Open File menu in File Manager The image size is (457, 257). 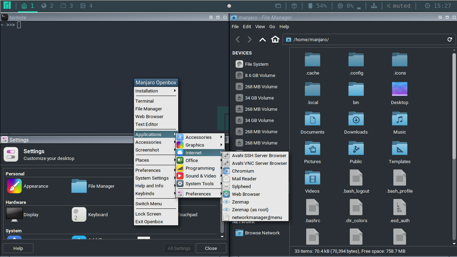[235, 27]
